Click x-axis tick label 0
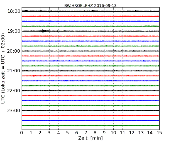 tap(22, 133)
